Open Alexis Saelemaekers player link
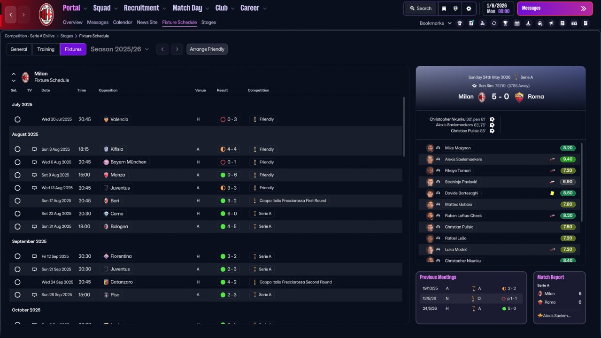Viewport: 601px width, 338px height. pos(463,159)
